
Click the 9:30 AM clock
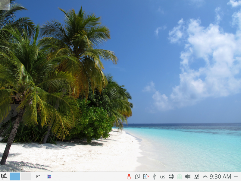coord(221,176)
